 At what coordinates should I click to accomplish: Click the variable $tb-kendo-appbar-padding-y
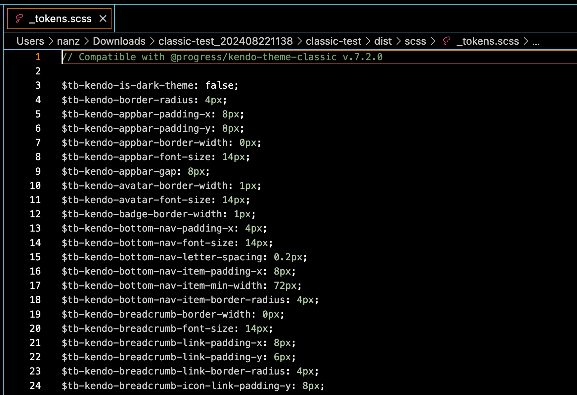pyautogui.click(x=136, y=128)
